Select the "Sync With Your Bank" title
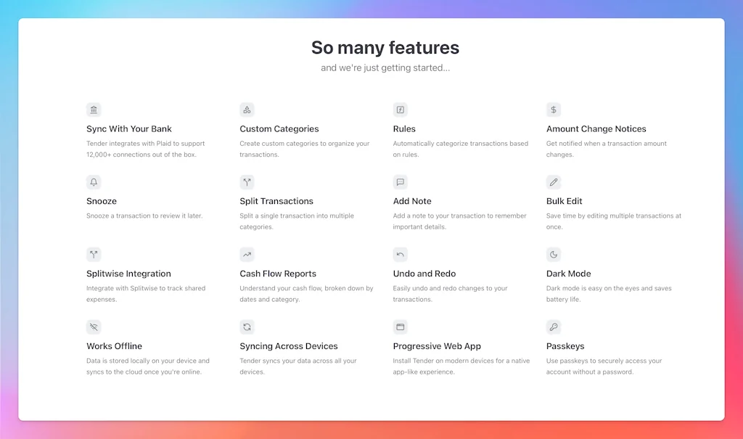The image size is (743, 439). coord(129,129)
